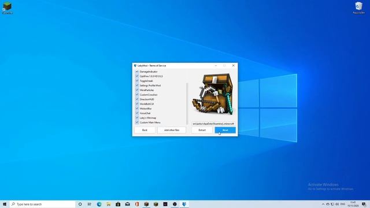Click the volume speaker tray icon

337,204
